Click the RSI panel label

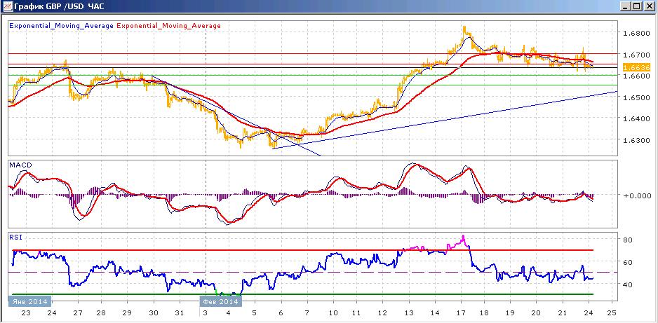point(15,237)
